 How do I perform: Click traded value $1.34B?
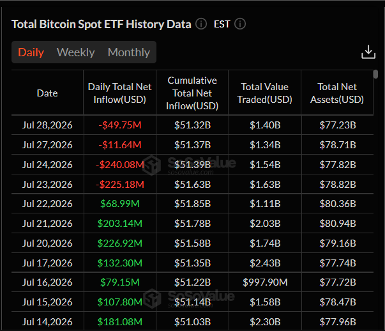point(265,145)
